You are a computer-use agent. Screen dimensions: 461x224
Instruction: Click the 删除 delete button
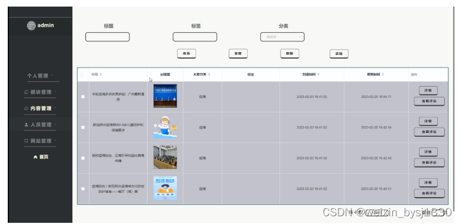pyautogui.click(x=290, y=54)
